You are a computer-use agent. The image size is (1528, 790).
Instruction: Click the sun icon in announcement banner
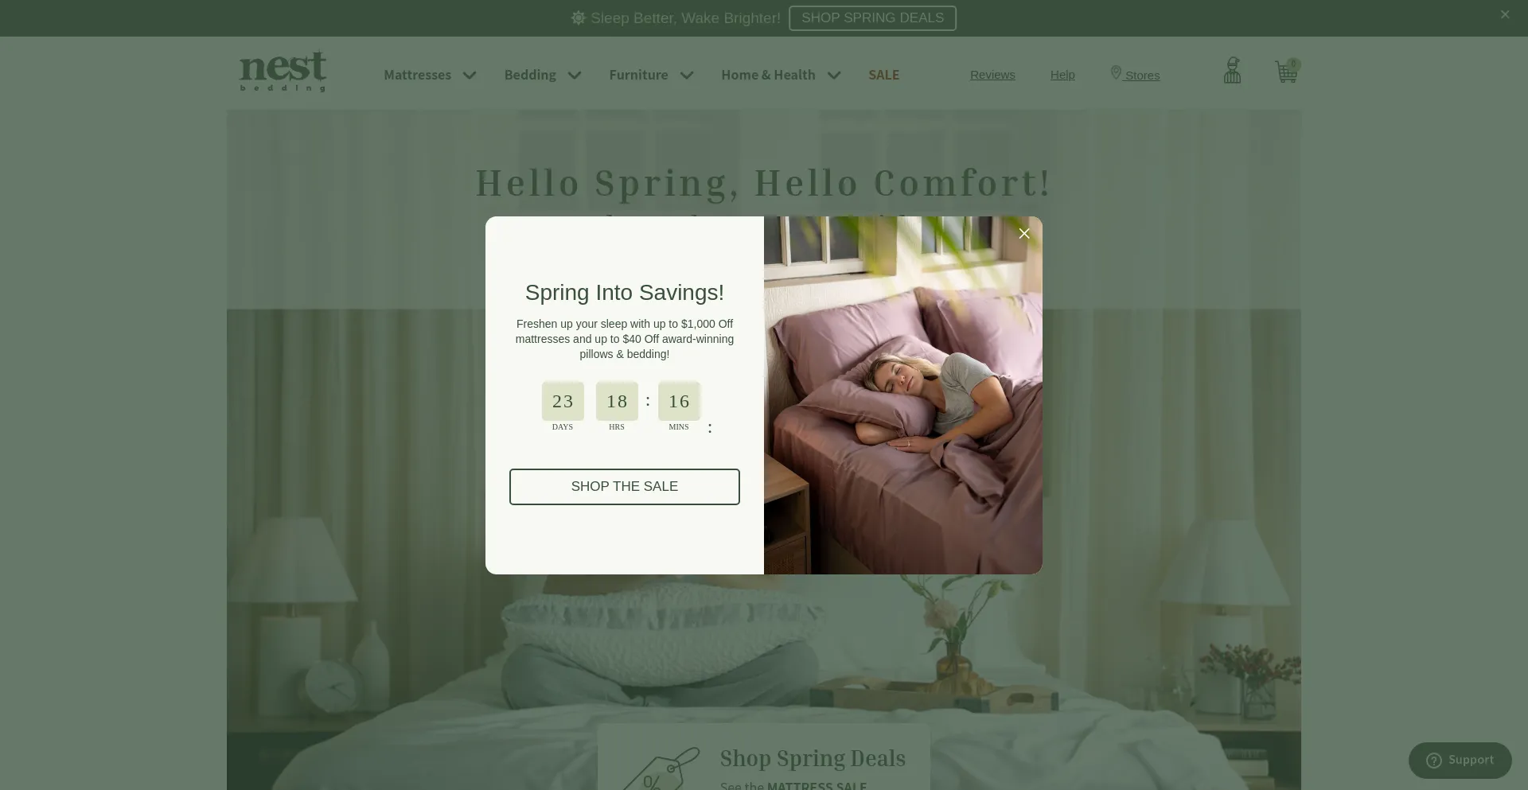[x=579, y=18]
